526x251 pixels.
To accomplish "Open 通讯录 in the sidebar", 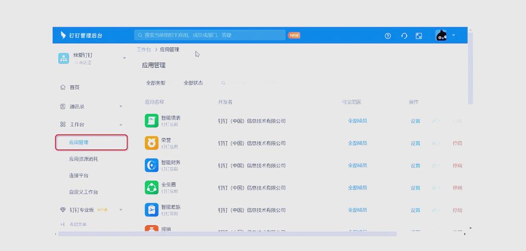I will [x=77, y=106].
